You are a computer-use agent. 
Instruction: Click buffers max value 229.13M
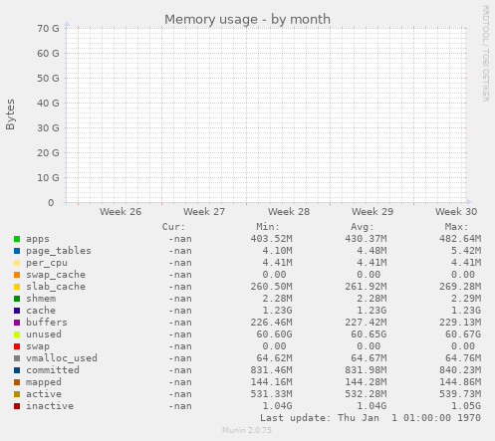click(460, 323)
